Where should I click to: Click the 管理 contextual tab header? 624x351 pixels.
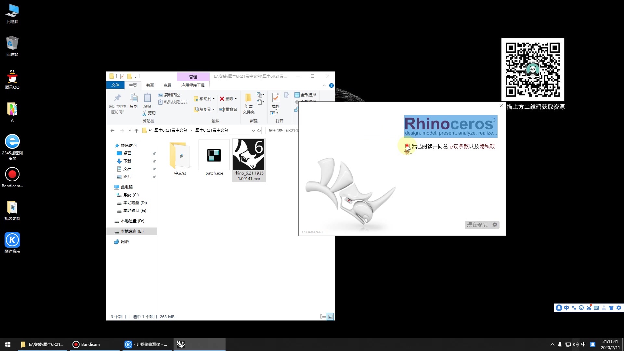pos(193,77)
